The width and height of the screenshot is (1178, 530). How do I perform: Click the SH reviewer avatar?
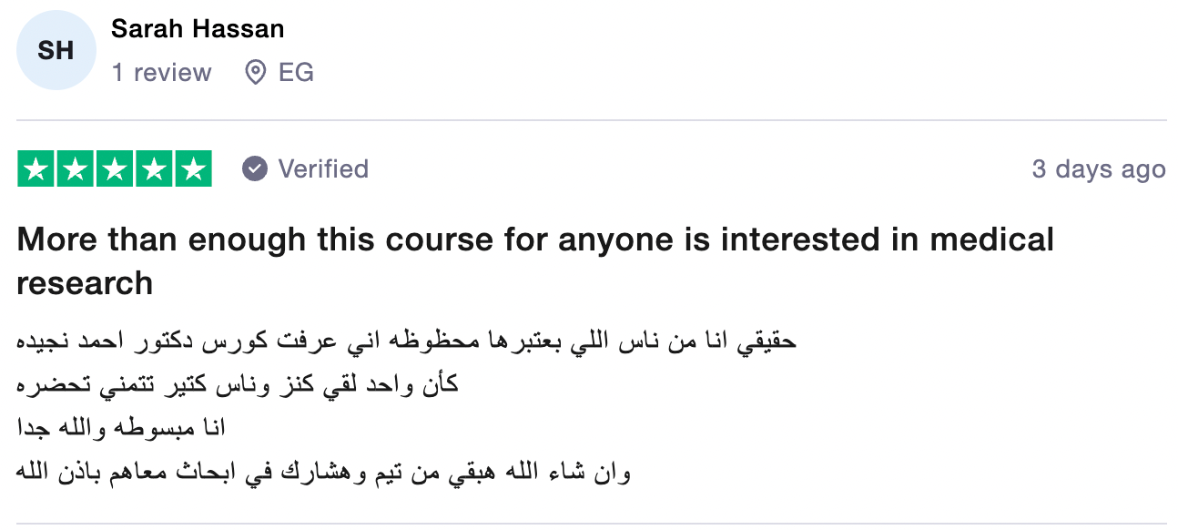point(56,50)
